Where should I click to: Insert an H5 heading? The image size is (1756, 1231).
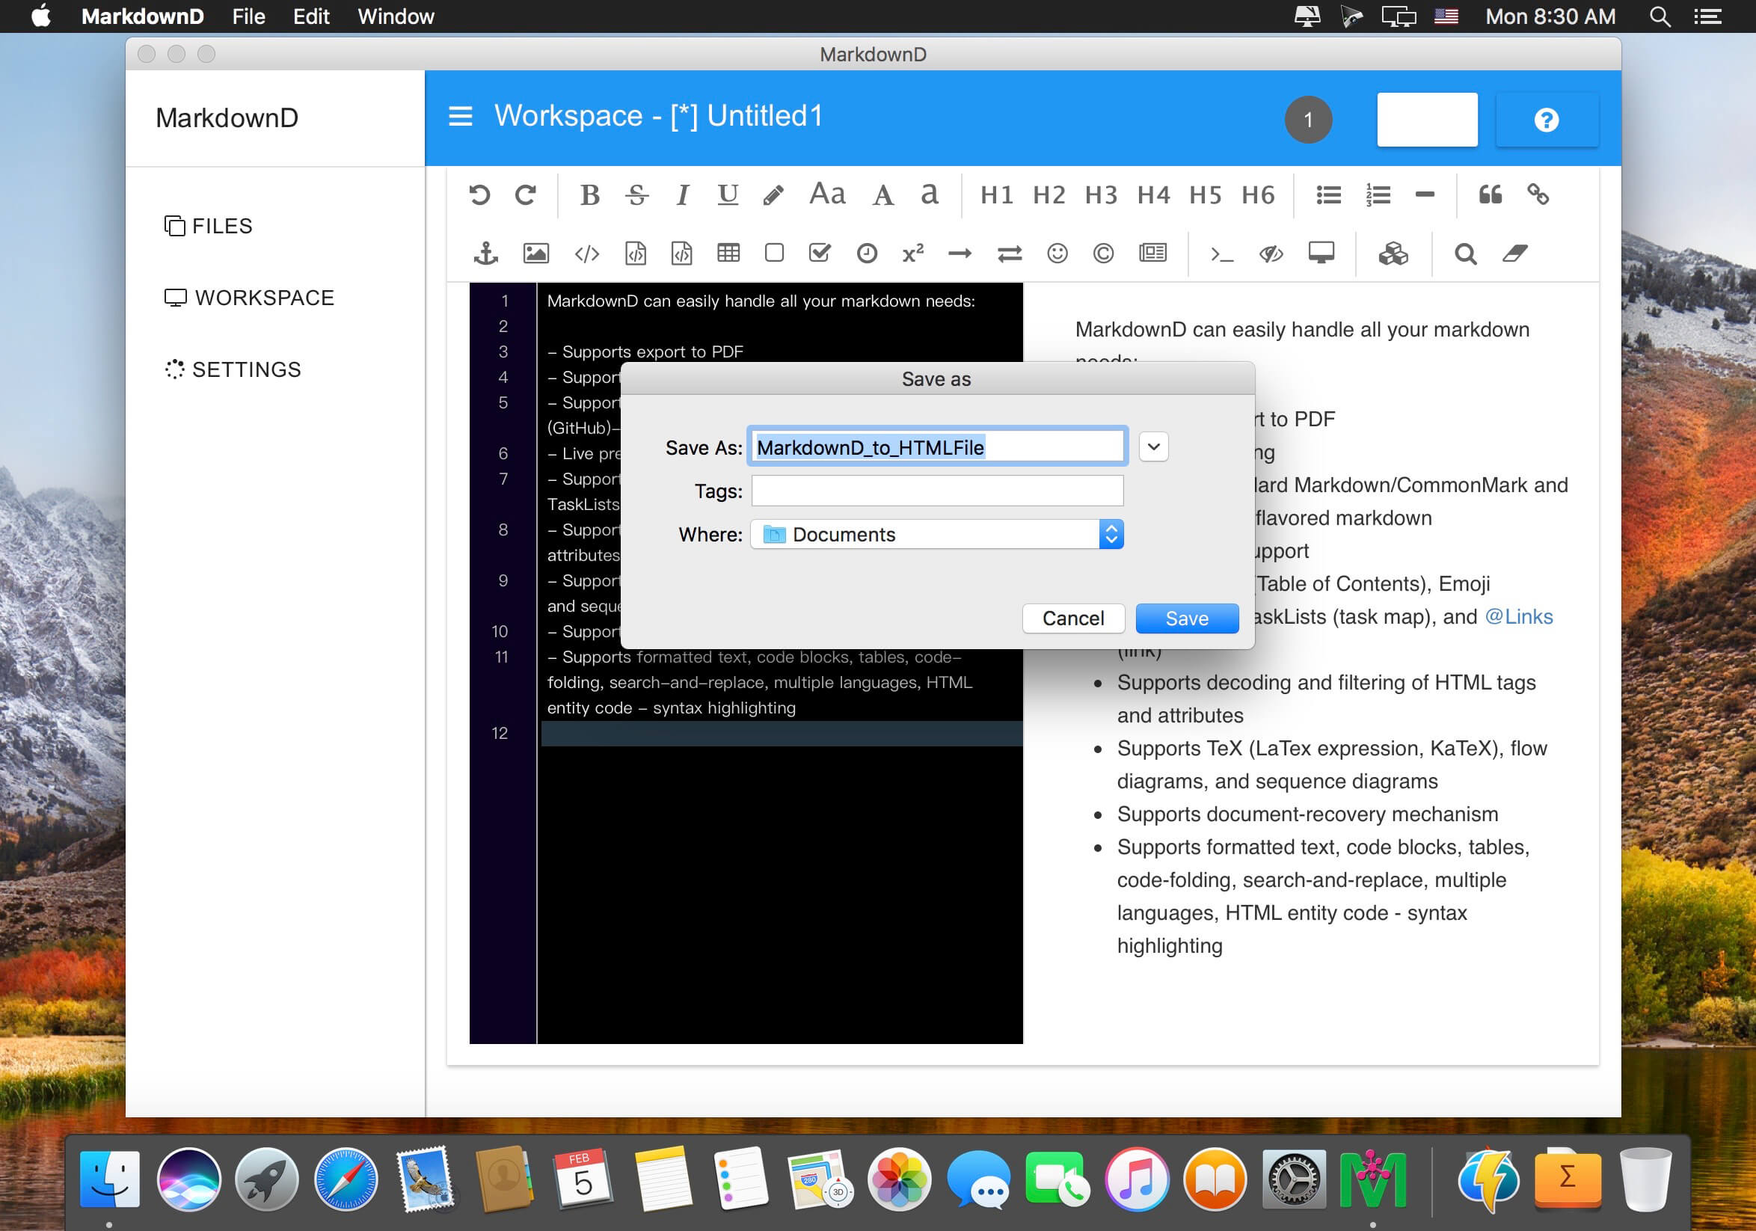click(1206, 195)
